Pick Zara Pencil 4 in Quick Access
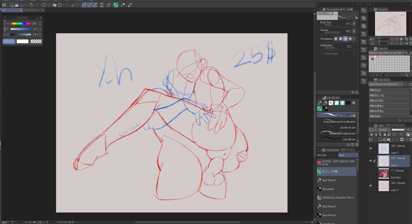 coord(337,215)
